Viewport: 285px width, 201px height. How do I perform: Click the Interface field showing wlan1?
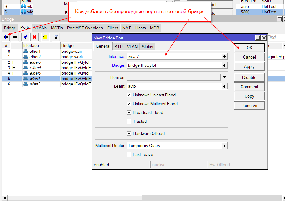point(174,56)
